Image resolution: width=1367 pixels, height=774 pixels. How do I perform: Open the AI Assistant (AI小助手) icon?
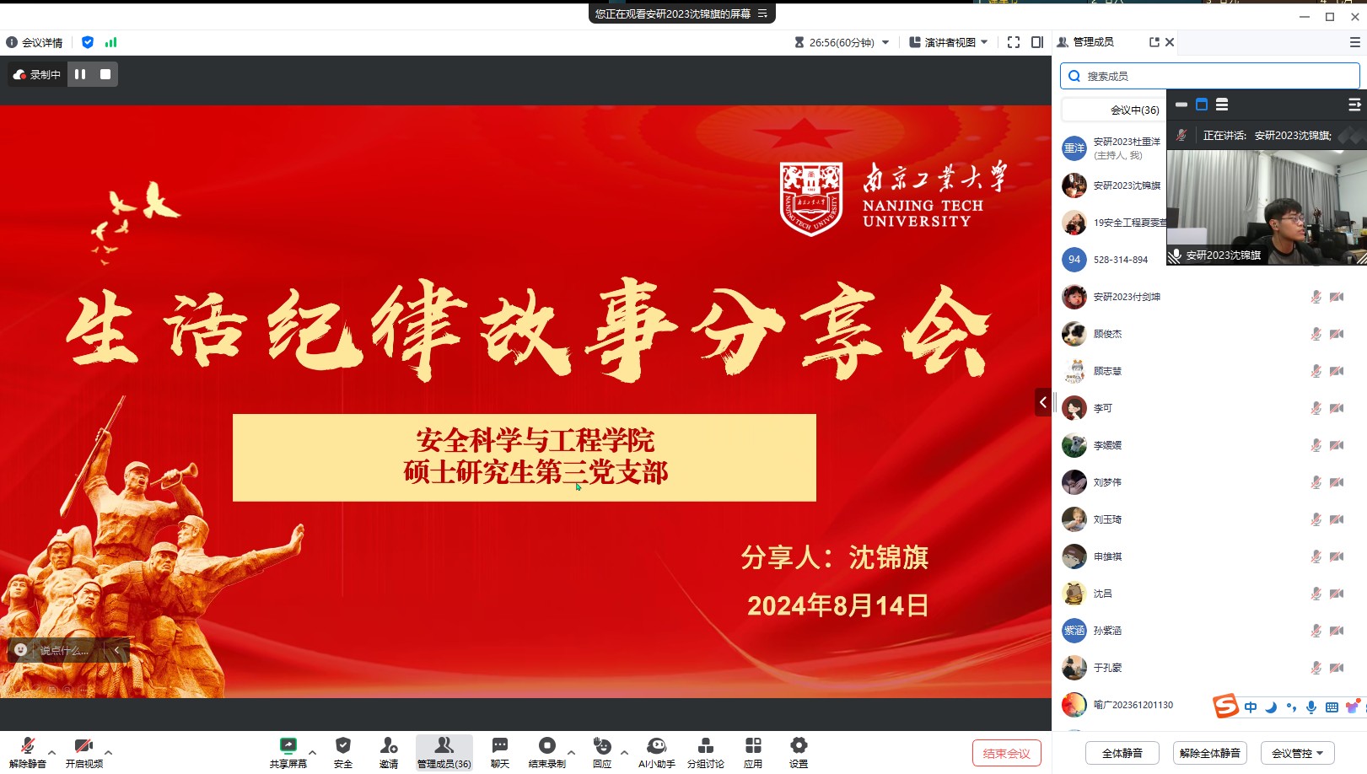pyautogui.click(x=656, y=746)
